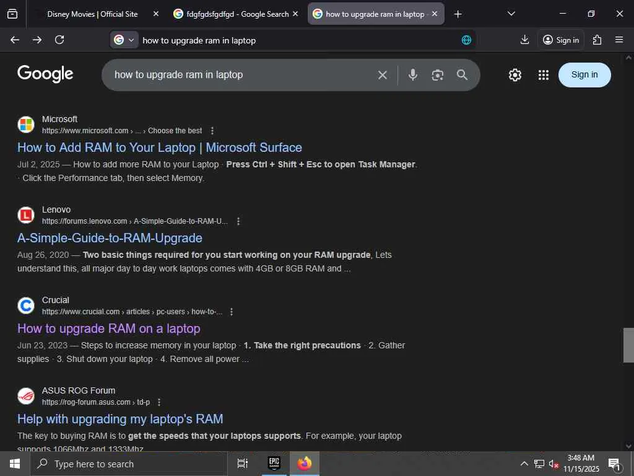Open more options for Lenovo result

[x=238, y=221]
